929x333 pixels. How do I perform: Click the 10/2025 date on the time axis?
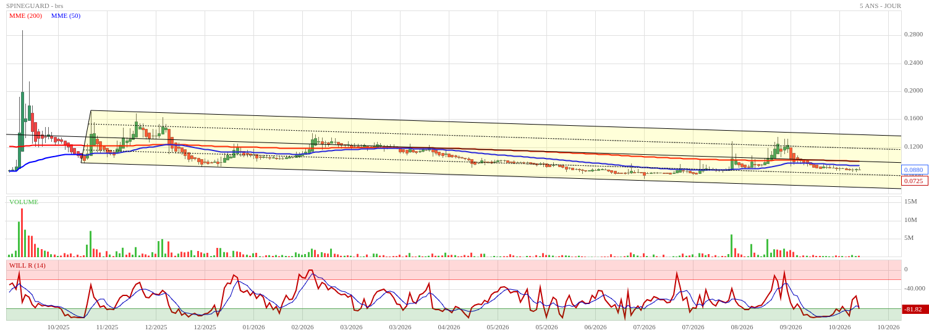pos(59,327)
